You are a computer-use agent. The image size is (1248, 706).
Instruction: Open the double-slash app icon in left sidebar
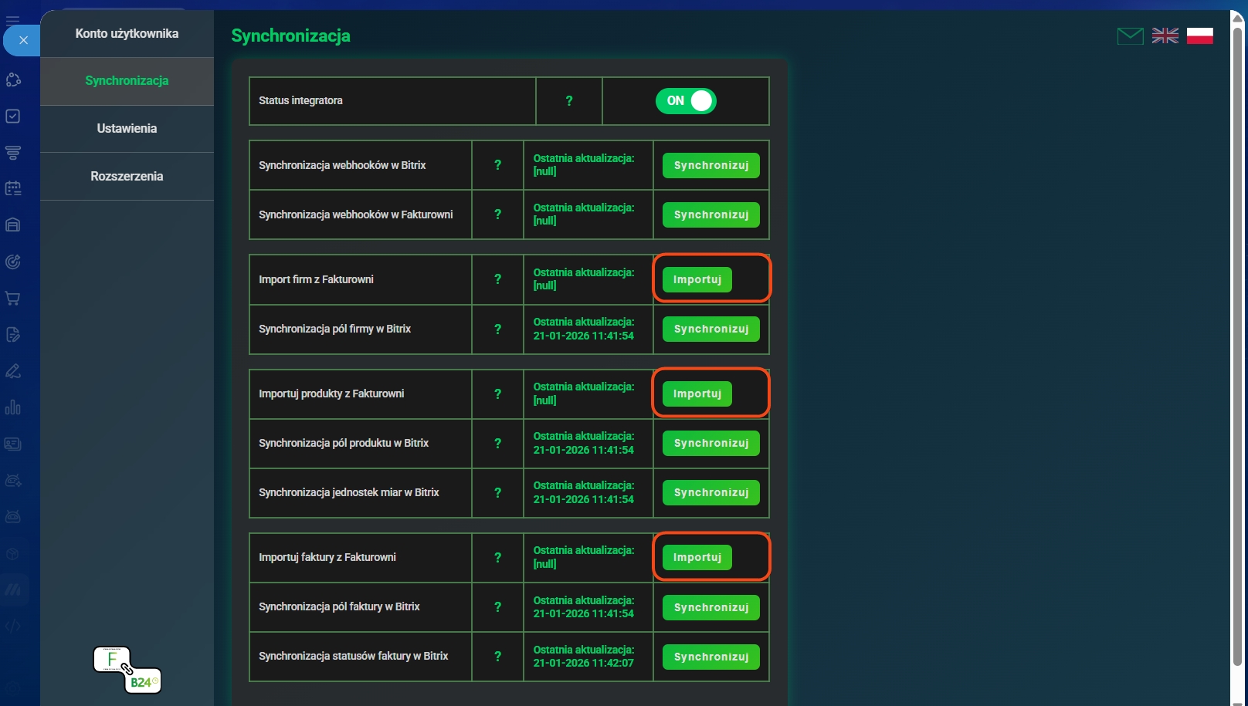click(13, 589)
